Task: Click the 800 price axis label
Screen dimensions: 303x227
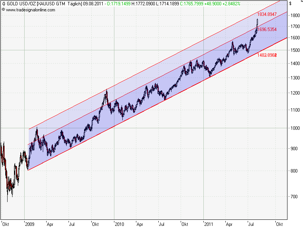Action: tap(294, 171)
